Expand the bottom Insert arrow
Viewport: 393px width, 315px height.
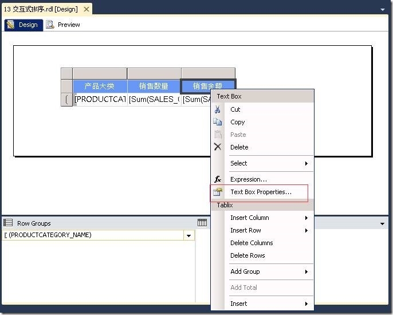pyautogui.click(x=306, y=304)
